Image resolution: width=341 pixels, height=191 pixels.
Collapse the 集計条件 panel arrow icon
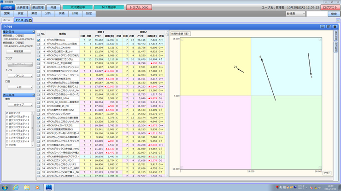point(34,32)
